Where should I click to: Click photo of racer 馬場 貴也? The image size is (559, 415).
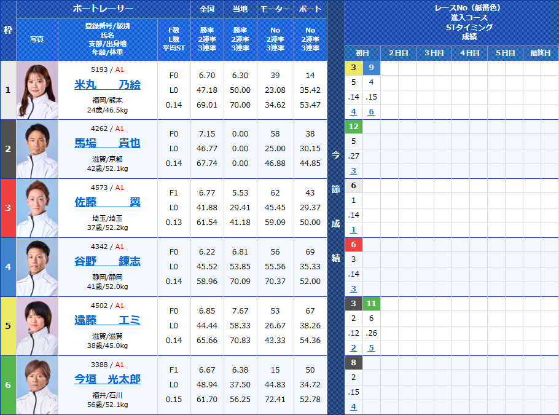(37, 149)
